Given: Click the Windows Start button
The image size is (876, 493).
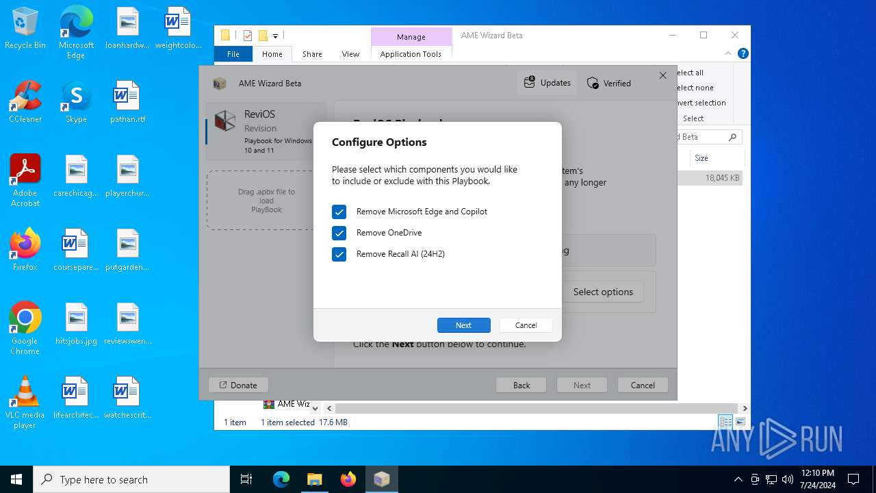Looking at the screenshot, I should click(16, 479).
